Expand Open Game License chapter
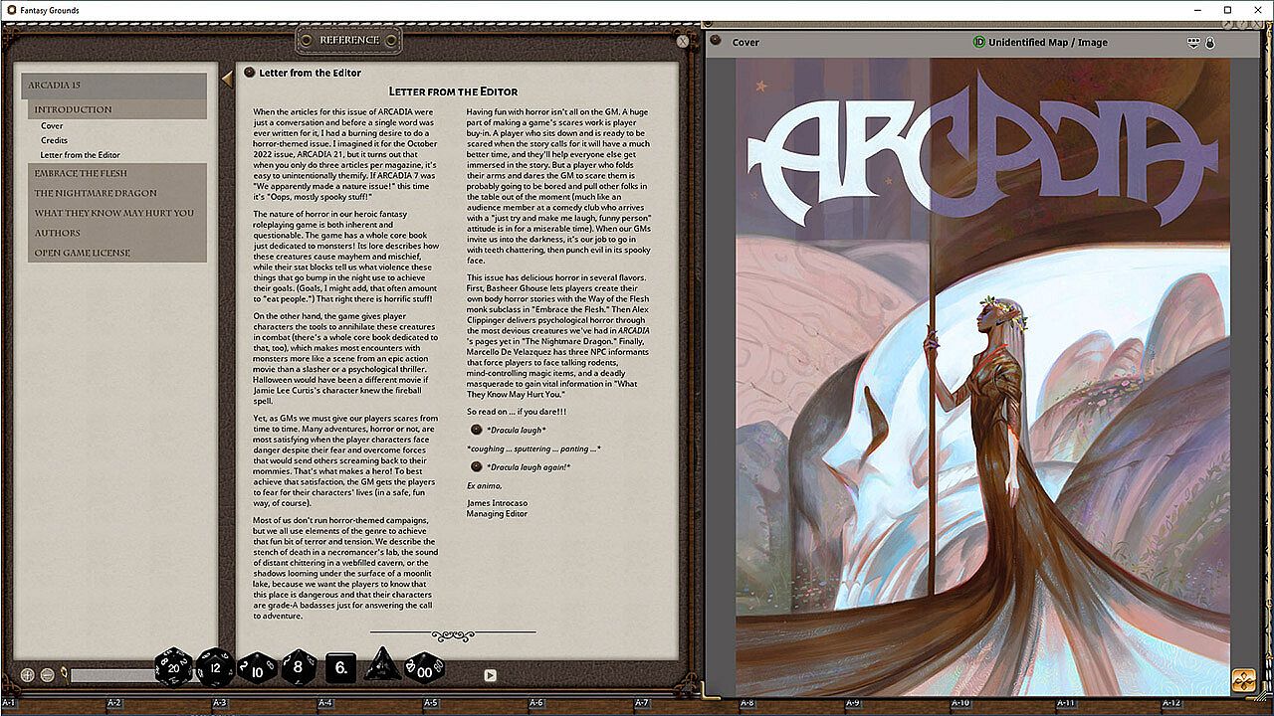 (x=117, y=253)
